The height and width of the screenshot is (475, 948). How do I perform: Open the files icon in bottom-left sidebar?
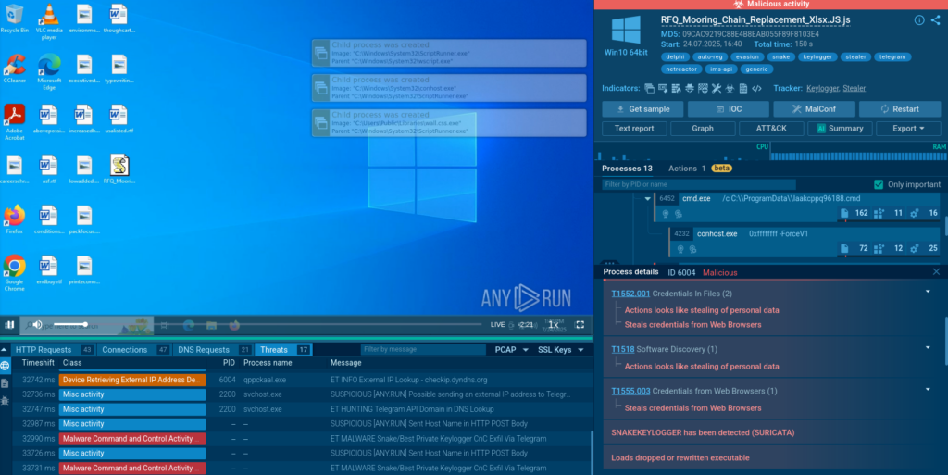pos(6,382)
